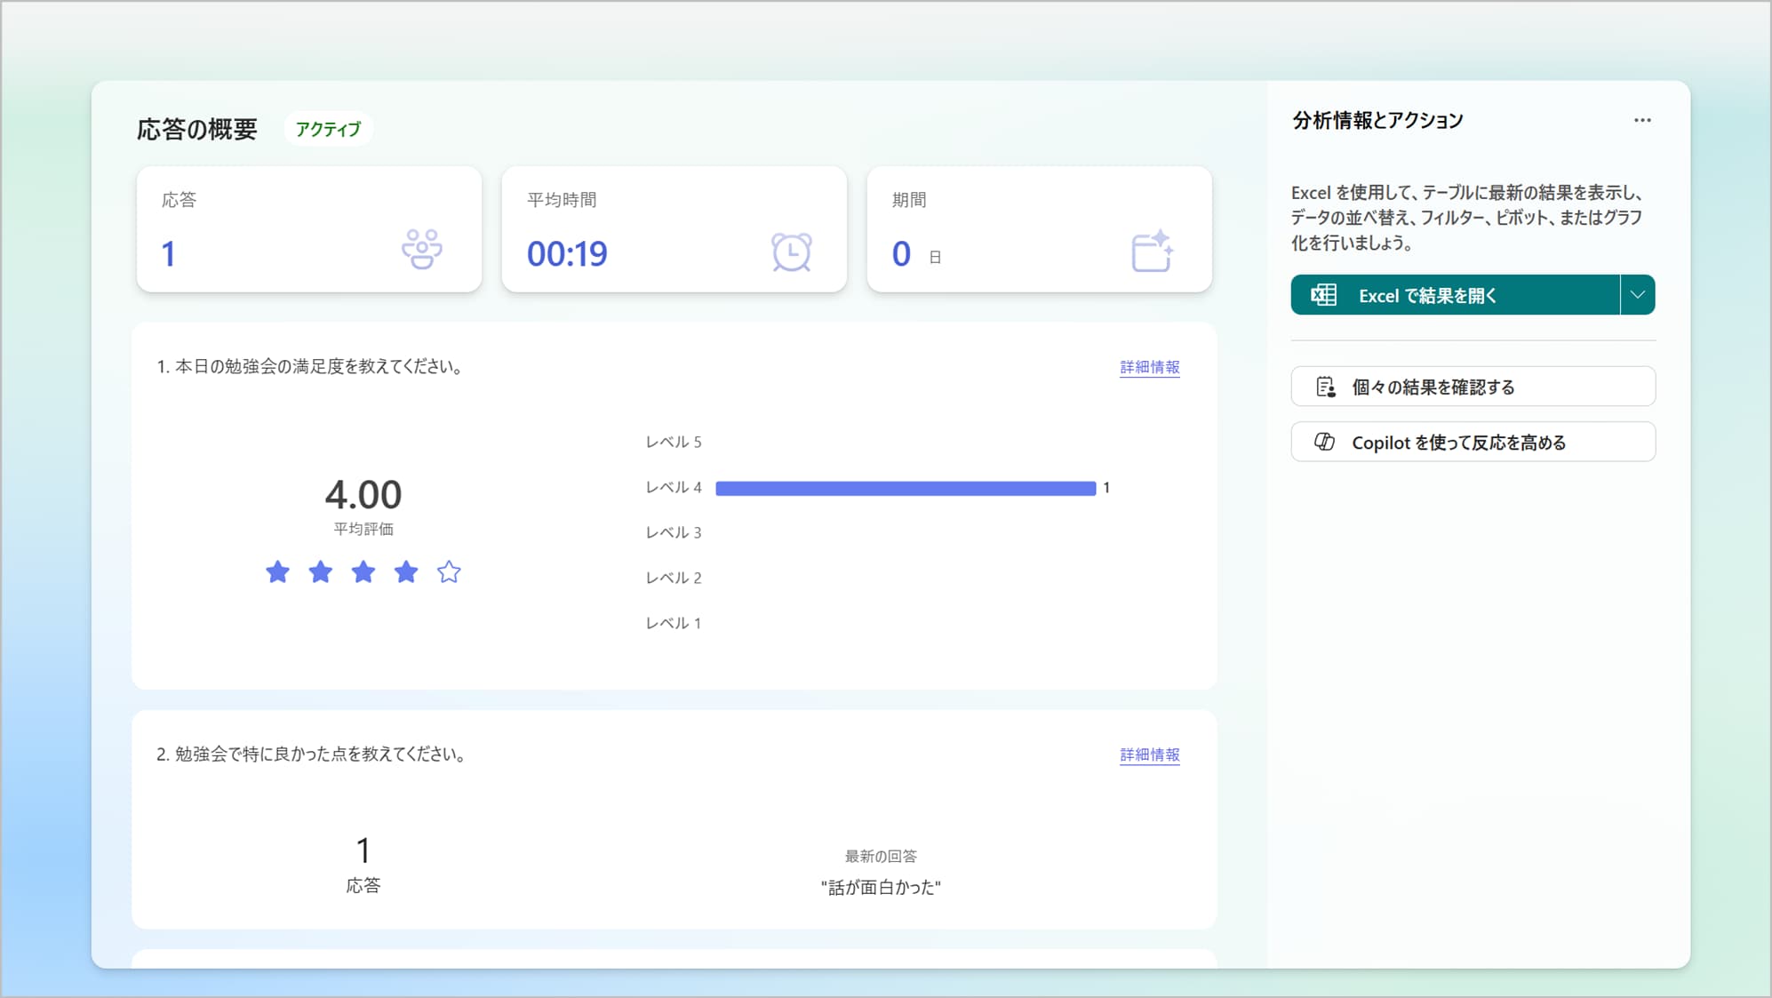The width and height of the screenshot is (1772, 998).
Task: Click the latest answer "話が面白かった"
Action: pos(880,887)
